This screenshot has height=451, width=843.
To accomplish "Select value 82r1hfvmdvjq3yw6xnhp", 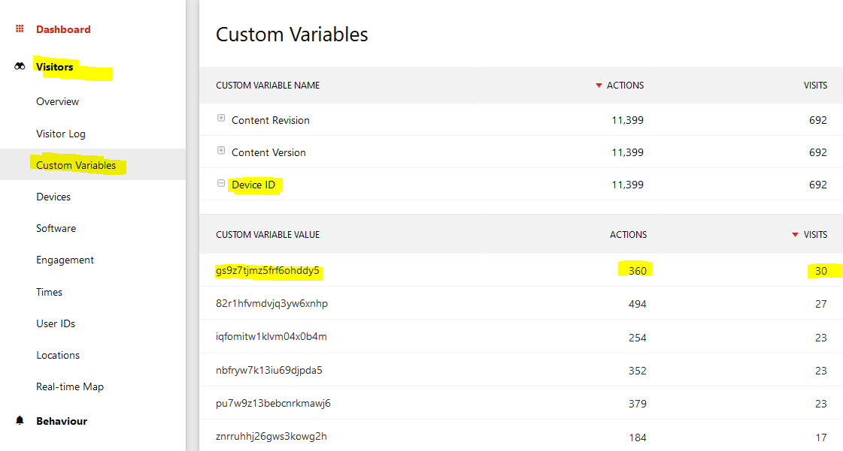I will 271,303.
